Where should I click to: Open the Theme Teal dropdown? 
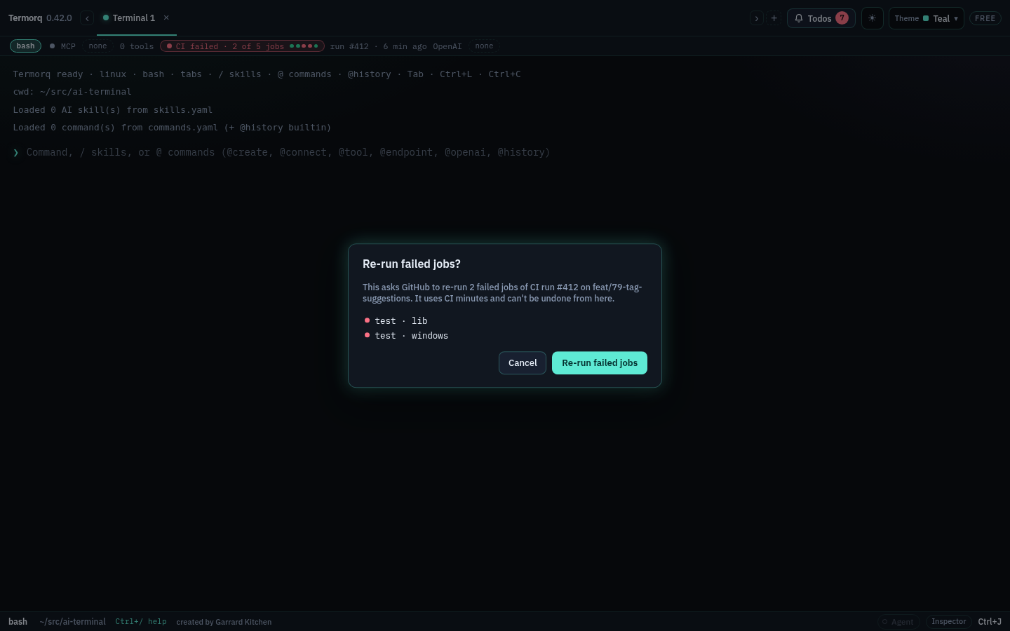[x=926, y=18]
